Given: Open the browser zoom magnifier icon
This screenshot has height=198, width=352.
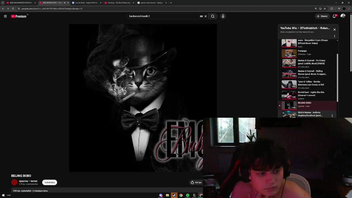Looking at the screenshot, I should pyautogui.click(x=316, y=9).
